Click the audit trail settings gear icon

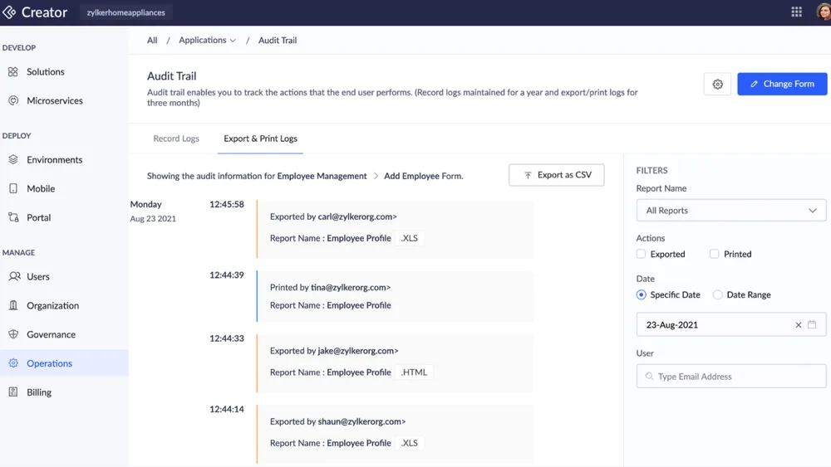pyautogui.click(x=718, y=84)
